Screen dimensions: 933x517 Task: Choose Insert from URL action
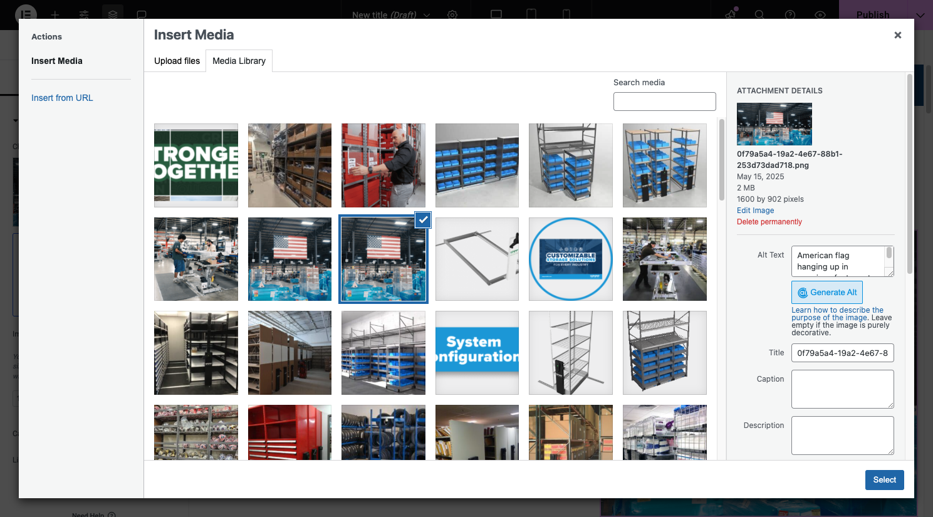[x=62, y=98]
